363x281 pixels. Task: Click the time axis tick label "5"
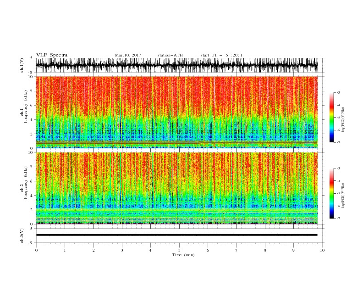179,250
